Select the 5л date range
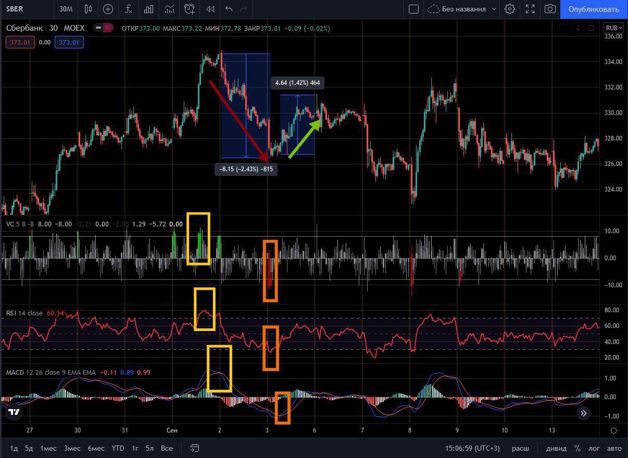 click(149, 448)
